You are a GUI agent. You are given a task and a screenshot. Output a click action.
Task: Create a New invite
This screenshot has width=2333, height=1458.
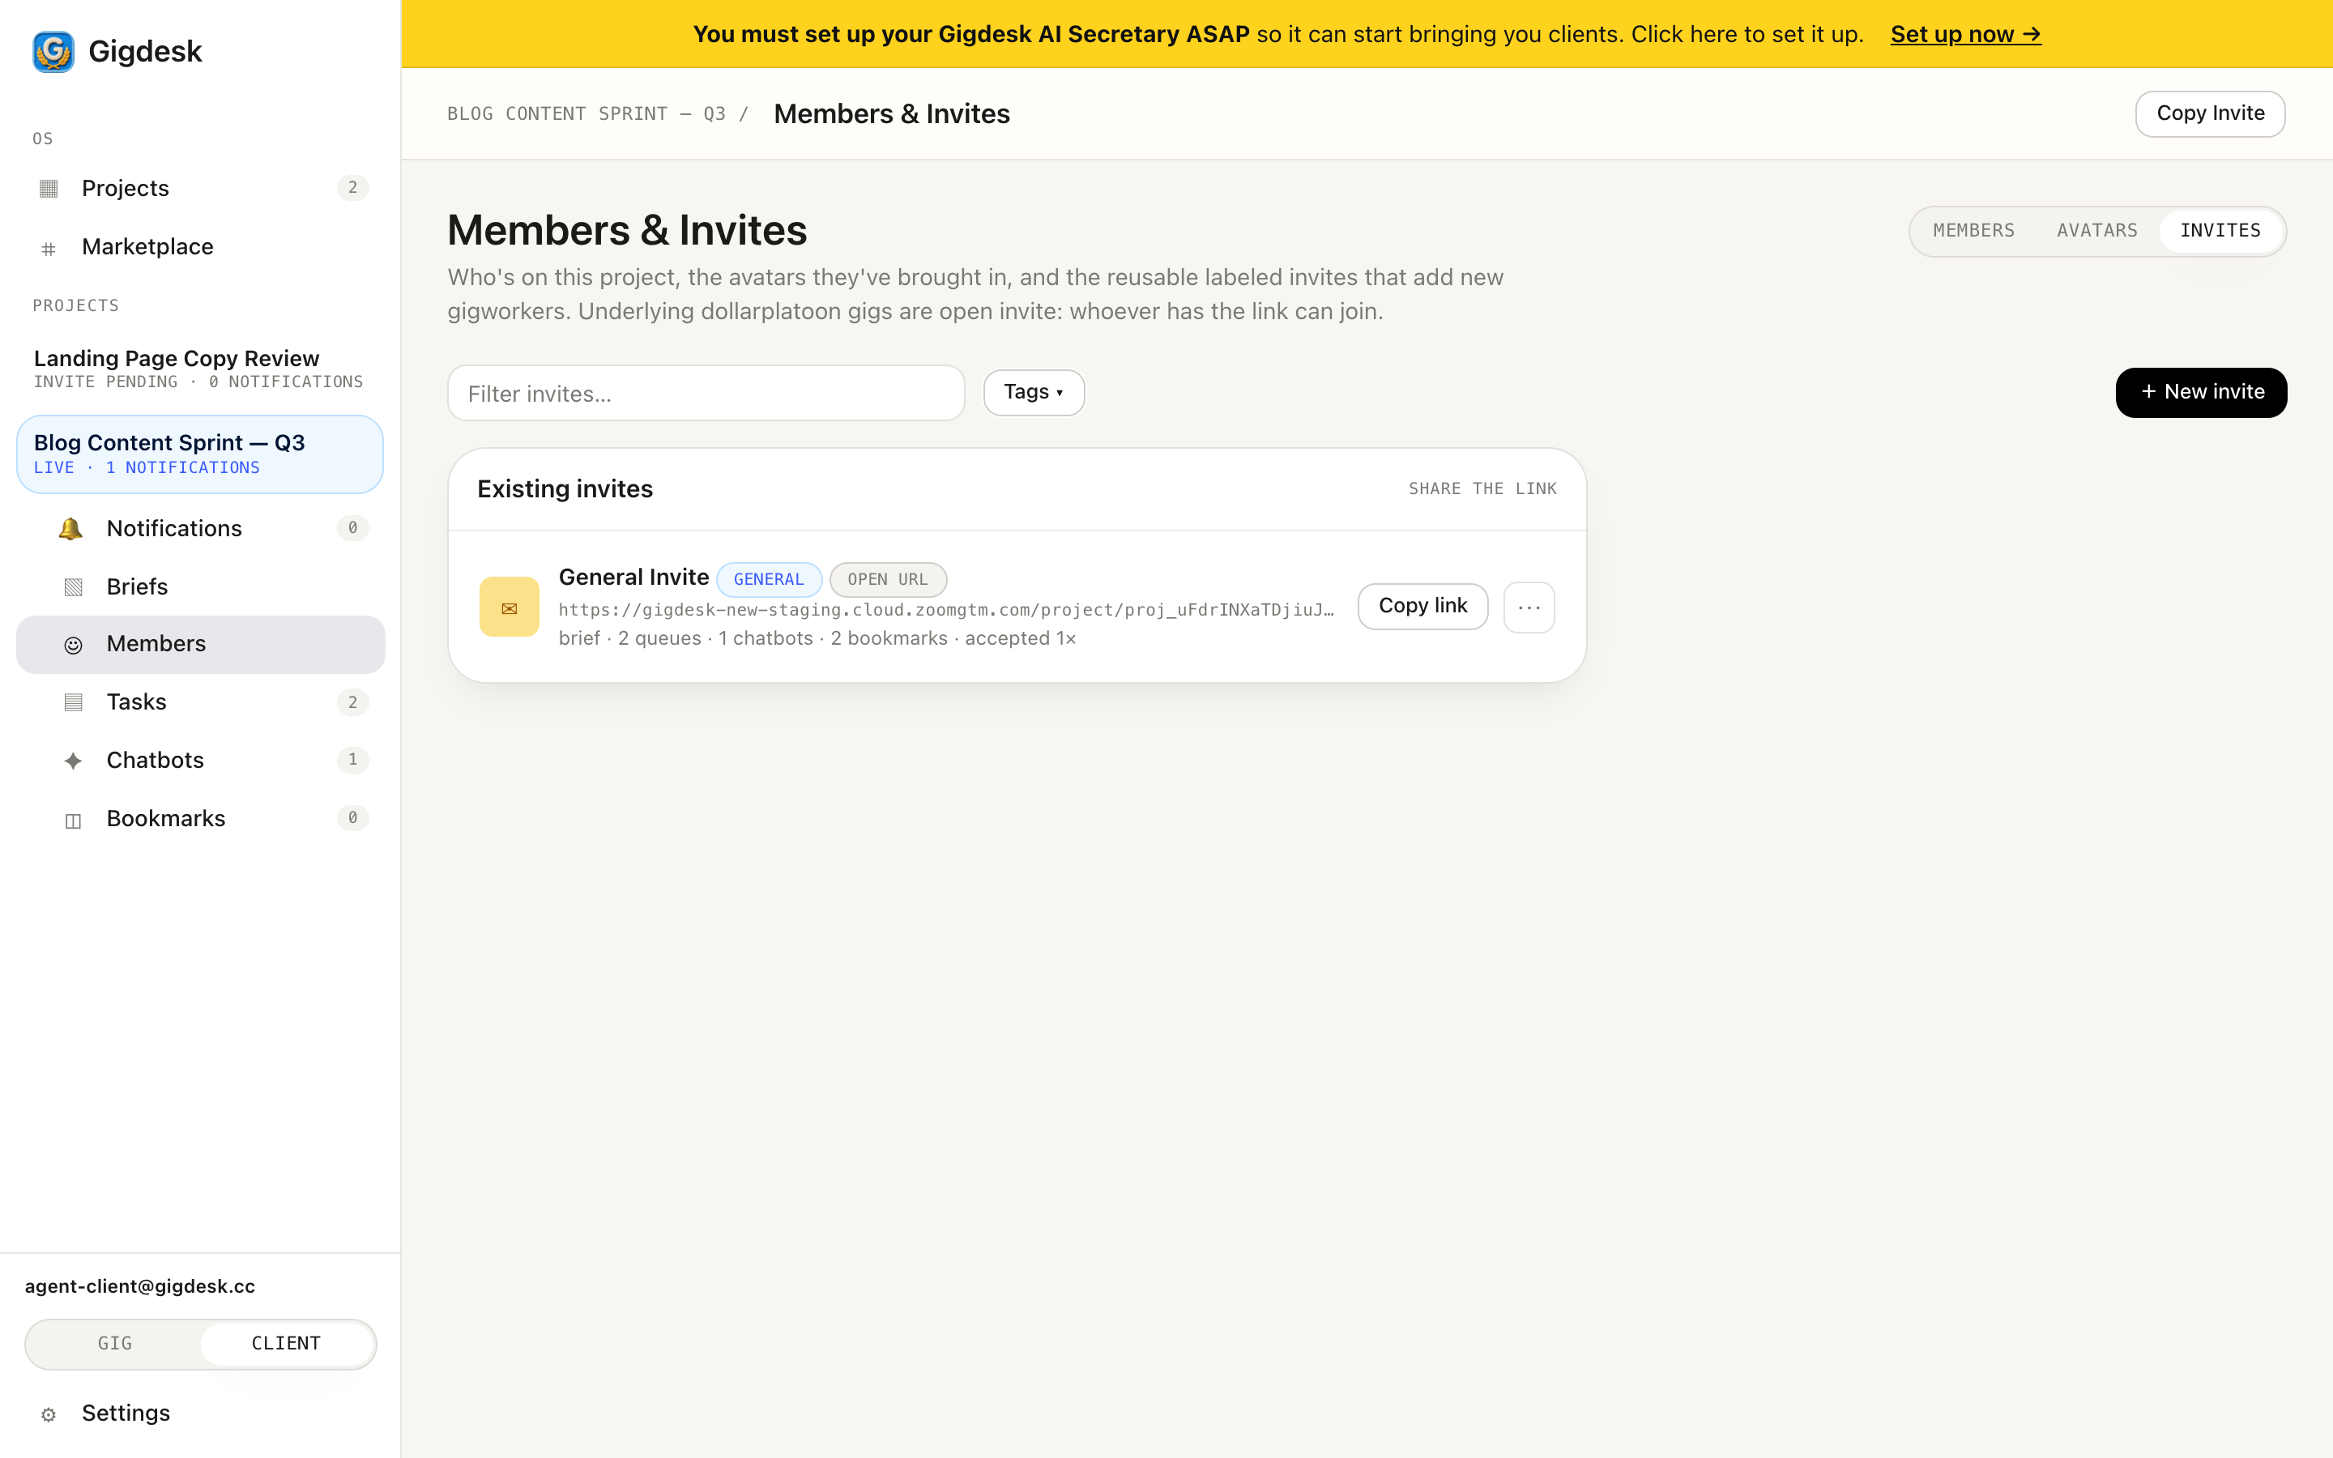2201,393
